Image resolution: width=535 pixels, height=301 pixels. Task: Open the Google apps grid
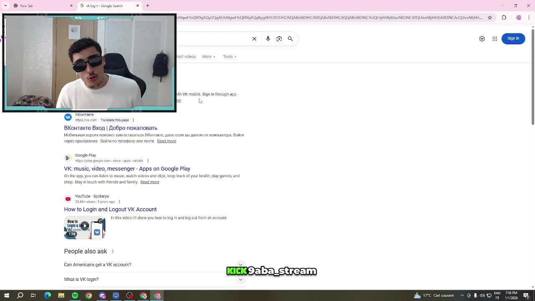[495, 38]
